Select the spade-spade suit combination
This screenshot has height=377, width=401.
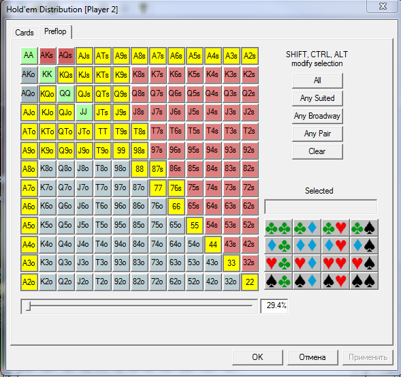364,281
